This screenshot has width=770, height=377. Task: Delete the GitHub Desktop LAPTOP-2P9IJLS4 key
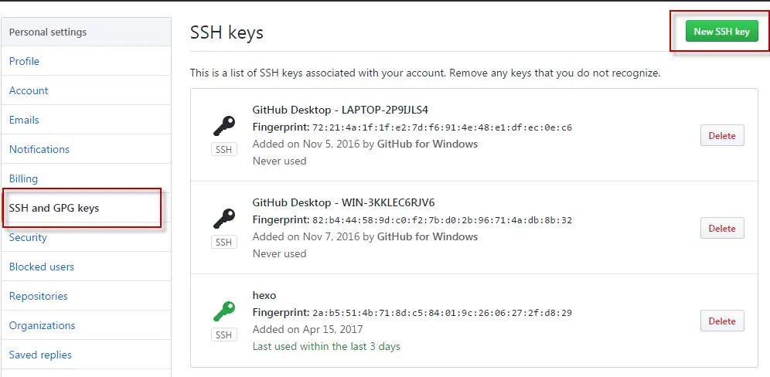pyautogui.click(x=721, y=136)
